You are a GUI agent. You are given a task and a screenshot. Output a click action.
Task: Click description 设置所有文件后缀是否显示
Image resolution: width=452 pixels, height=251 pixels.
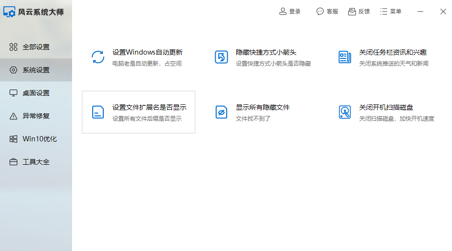coord(147,119)
